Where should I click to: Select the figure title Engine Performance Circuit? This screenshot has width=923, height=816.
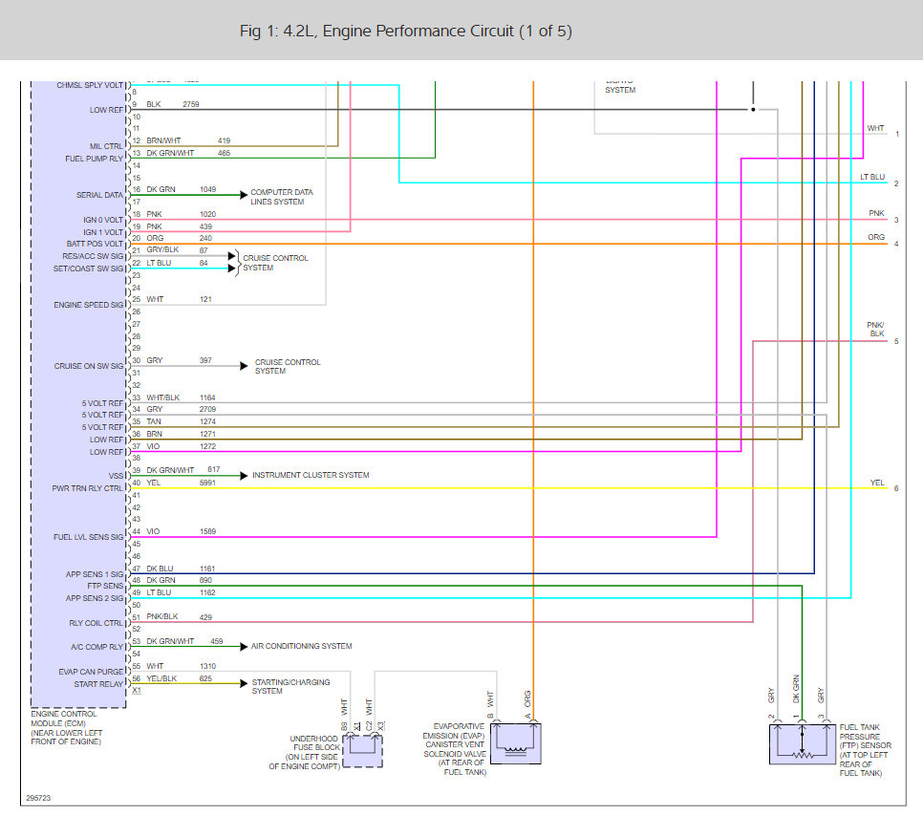click(x=405, y=31)
